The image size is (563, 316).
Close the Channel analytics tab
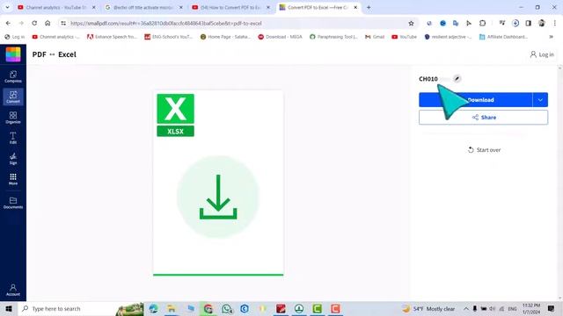pos(94,7)
